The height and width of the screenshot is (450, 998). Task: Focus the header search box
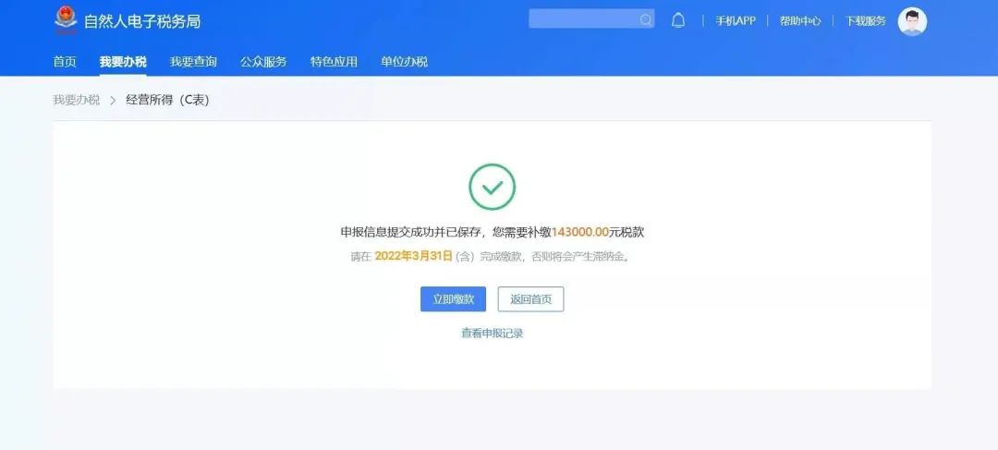point(591,19)
